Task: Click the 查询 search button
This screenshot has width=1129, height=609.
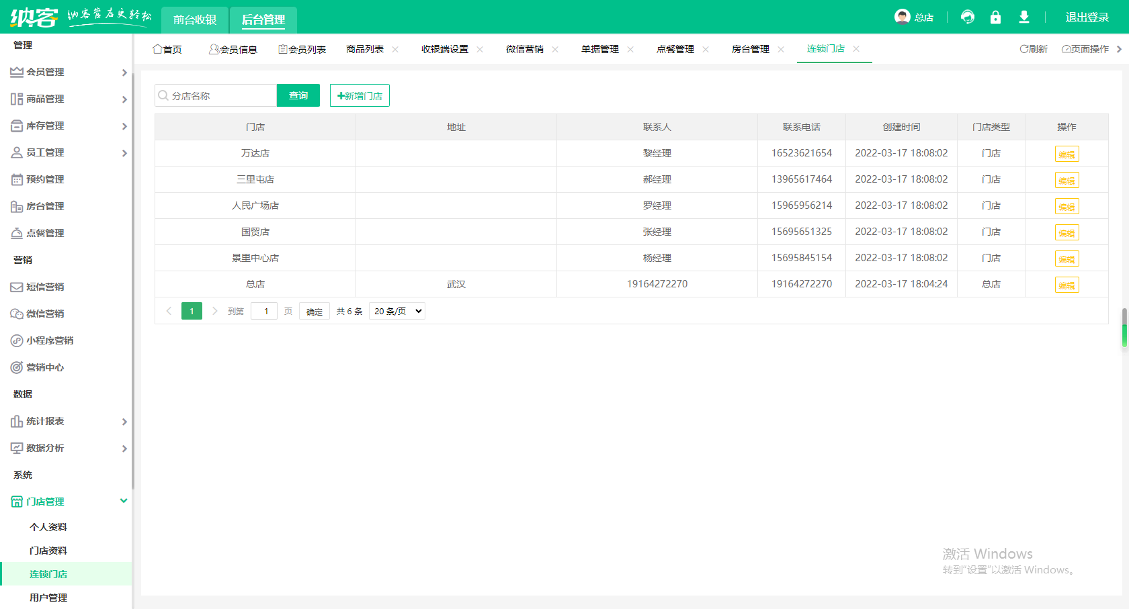Action: [x=298, y=95]
